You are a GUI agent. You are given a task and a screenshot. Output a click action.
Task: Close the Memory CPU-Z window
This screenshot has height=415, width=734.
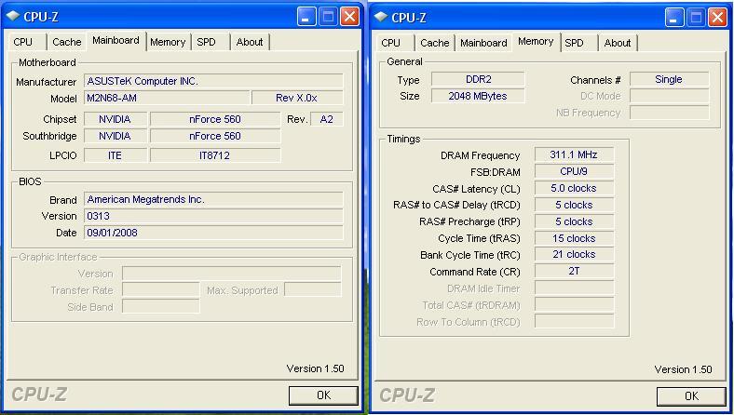pos(717,18)
